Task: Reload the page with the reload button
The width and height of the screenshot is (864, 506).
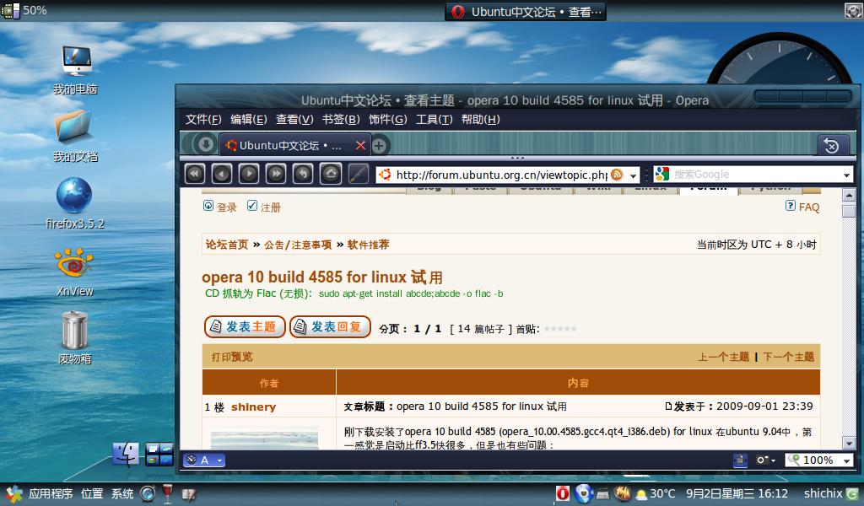Action: (303, 174)
